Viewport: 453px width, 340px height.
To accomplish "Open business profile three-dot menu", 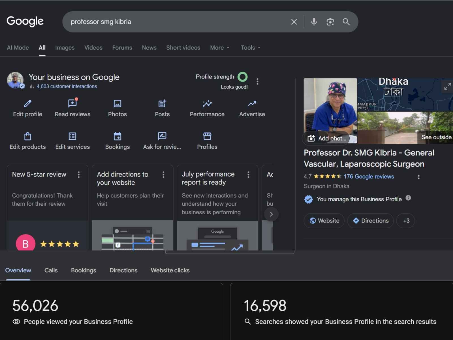I will [x=257, y=82].
